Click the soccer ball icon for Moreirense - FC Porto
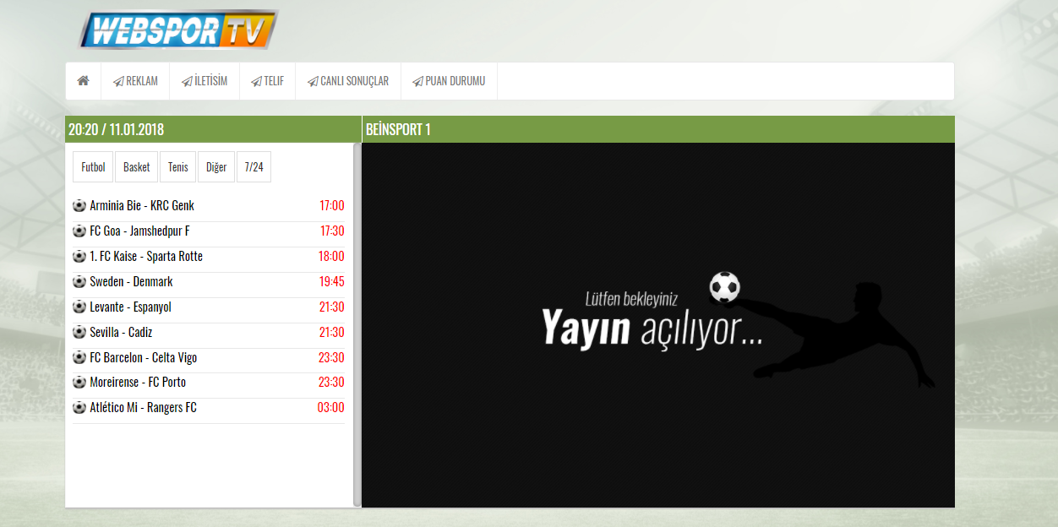Viewport: 1058px width, 527px height. [79, 382]
